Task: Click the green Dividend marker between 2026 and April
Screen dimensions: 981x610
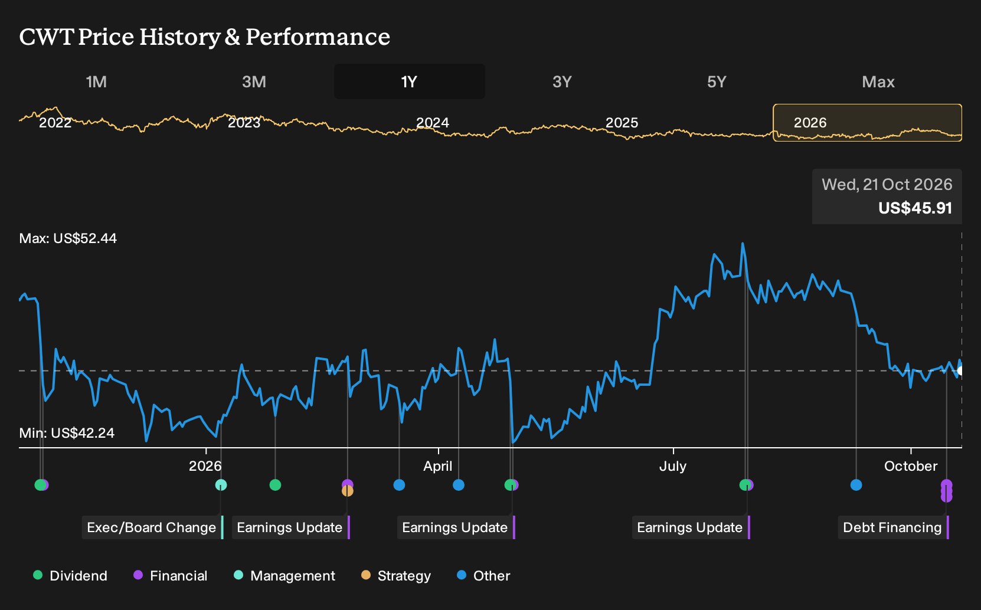Action: point(275,485)
